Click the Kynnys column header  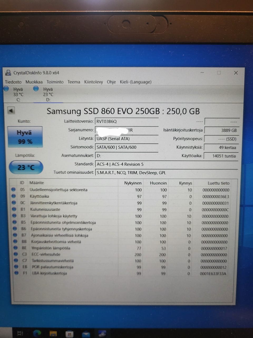click(185, 183)
